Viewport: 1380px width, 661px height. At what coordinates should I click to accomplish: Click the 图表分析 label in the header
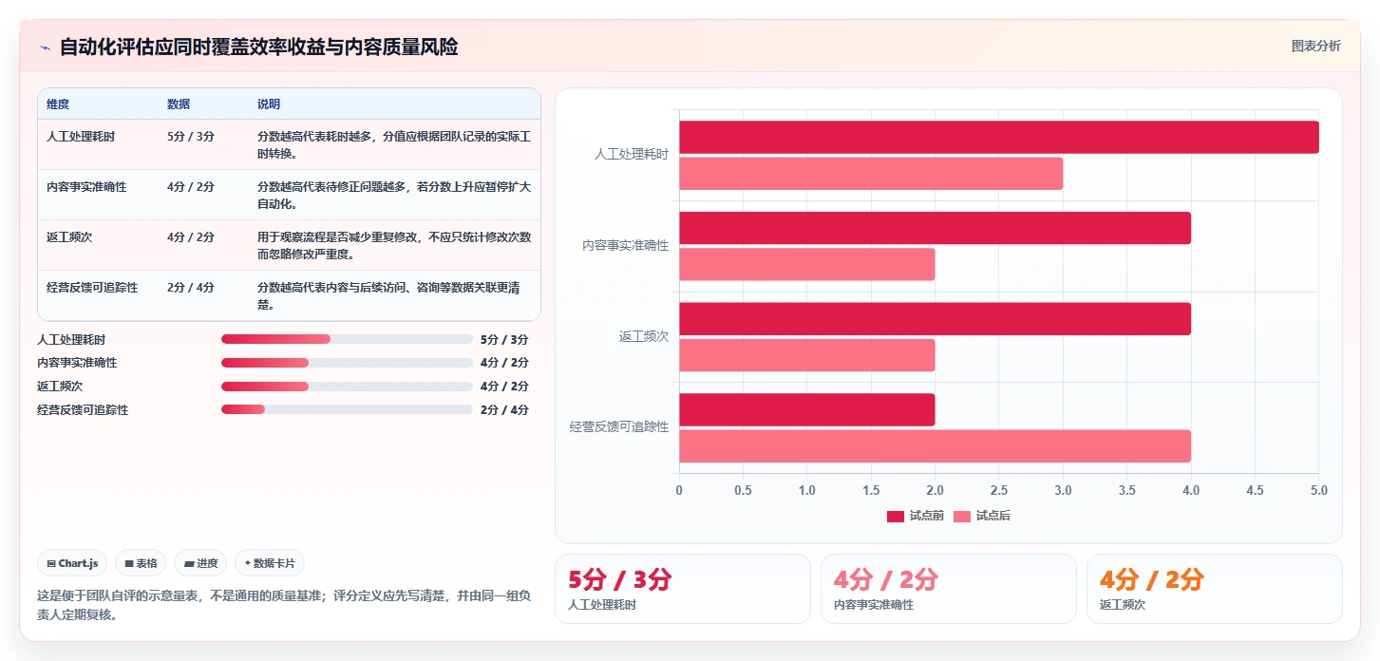pyautogui.click(x=1315, y=46)
